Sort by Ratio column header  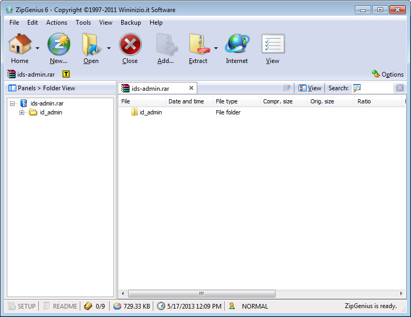click(378, 101)
